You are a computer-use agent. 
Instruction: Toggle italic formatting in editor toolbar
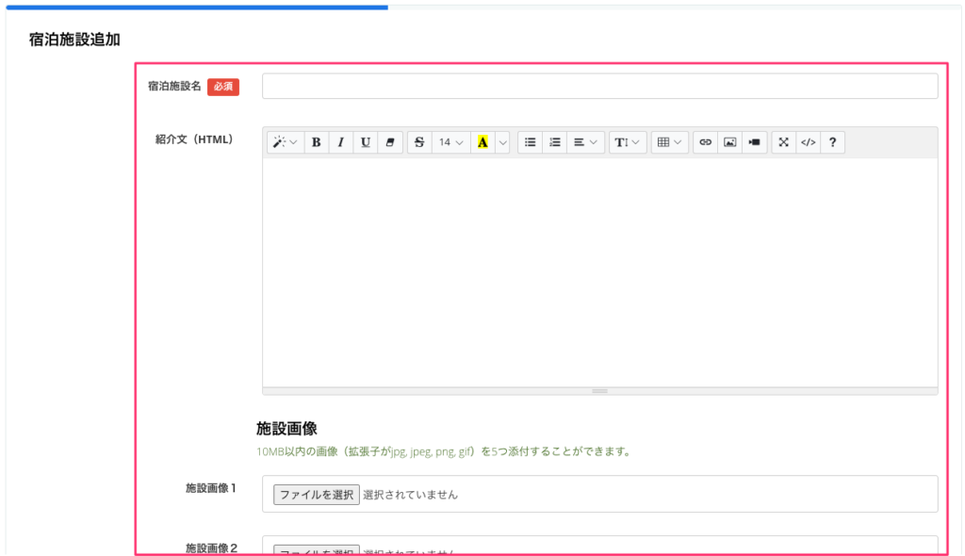pyautogui.click(x=340, y=142)
